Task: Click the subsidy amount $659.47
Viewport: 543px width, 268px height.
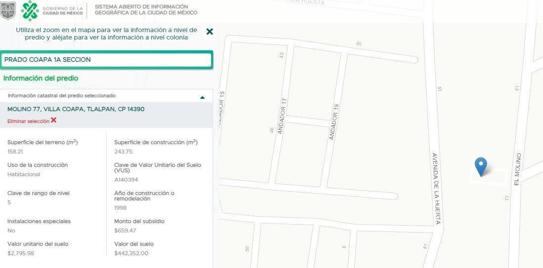Action: click(125, 230)
